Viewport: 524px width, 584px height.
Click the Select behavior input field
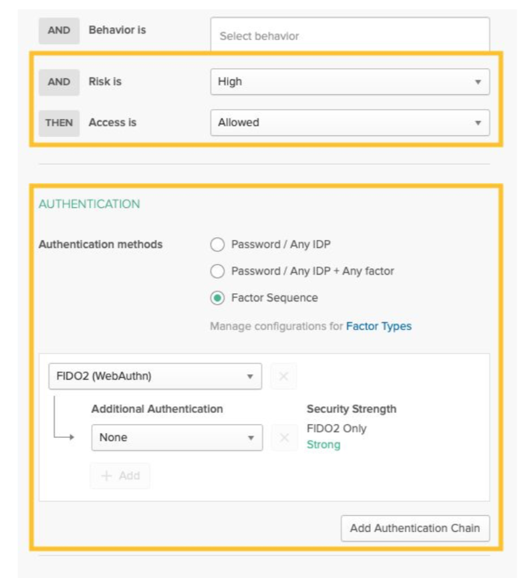tap(350, 36)
